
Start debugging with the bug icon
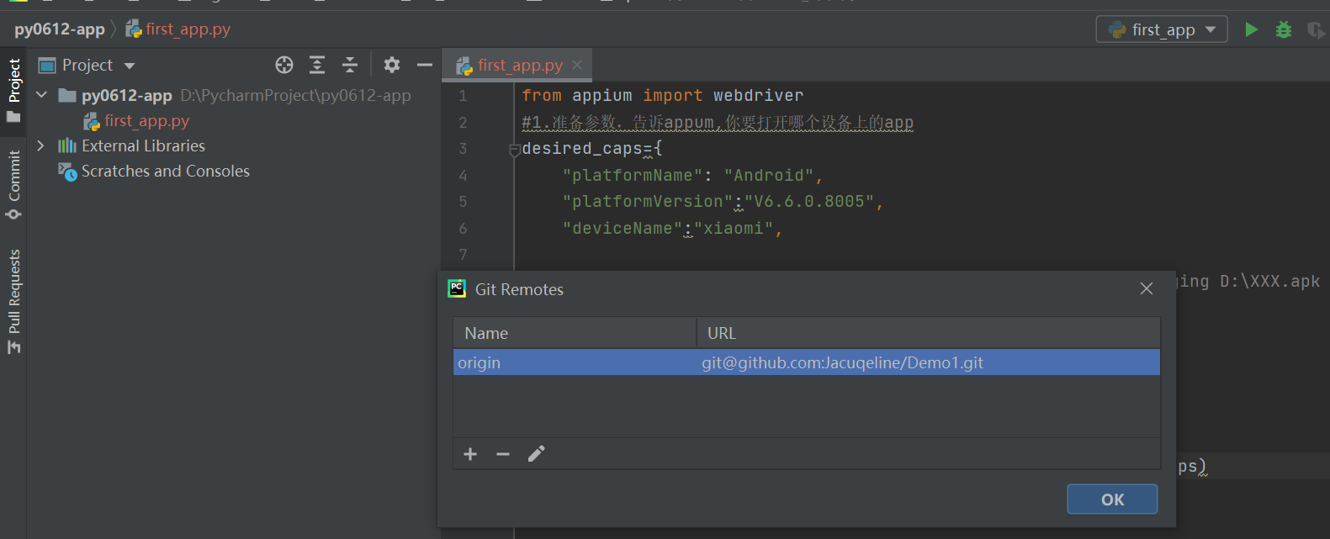point(1284,29)
